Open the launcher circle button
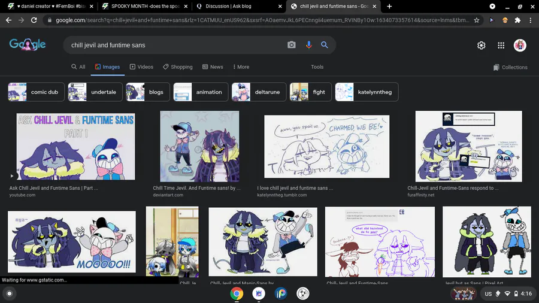The image size is (539, 303). coord(10,293)
